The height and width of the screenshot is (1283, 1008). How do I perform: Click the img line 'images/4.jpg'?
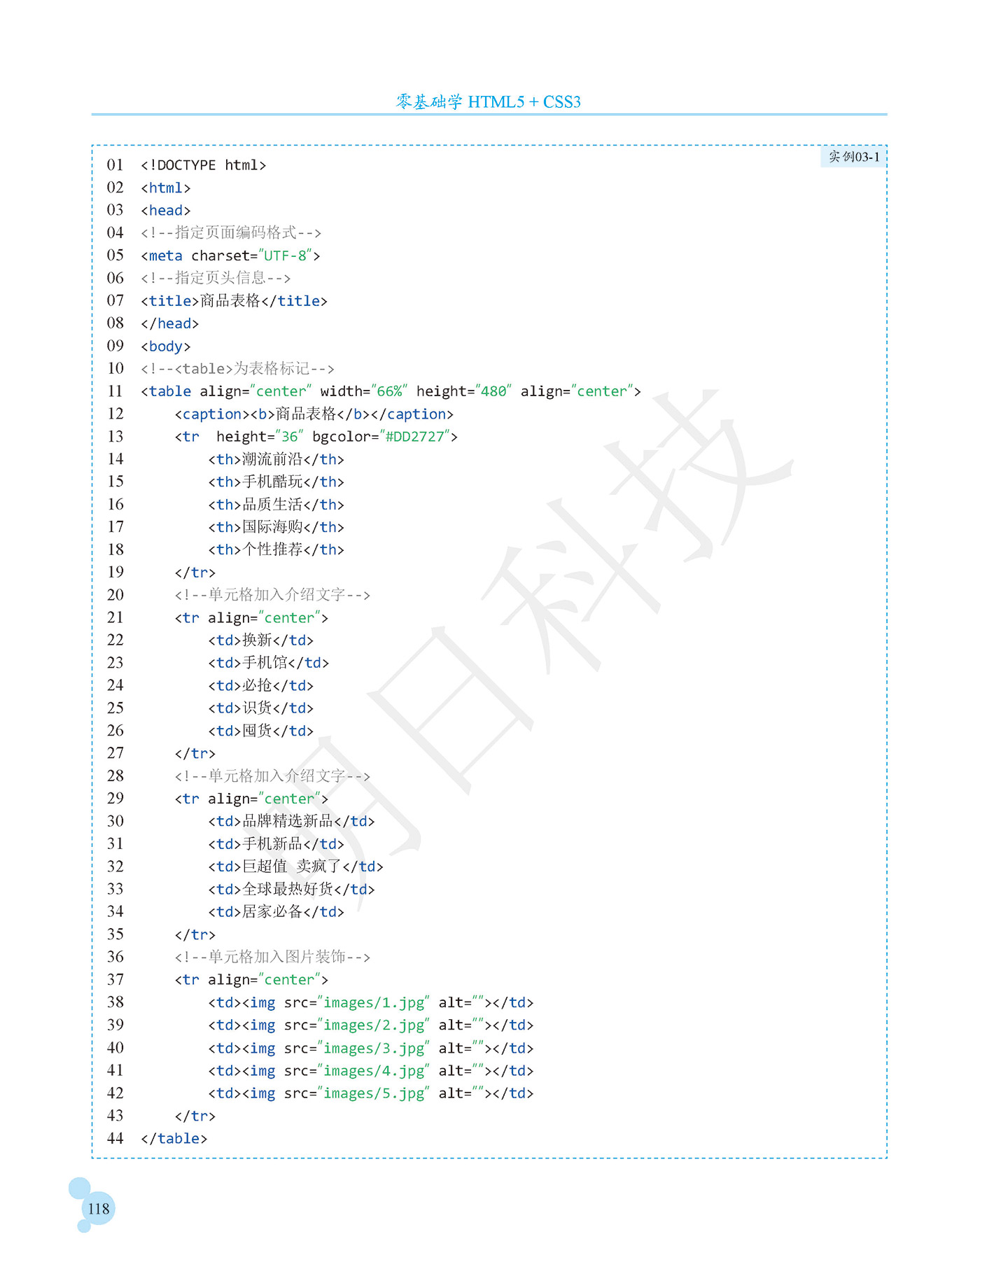(370, 1071)
